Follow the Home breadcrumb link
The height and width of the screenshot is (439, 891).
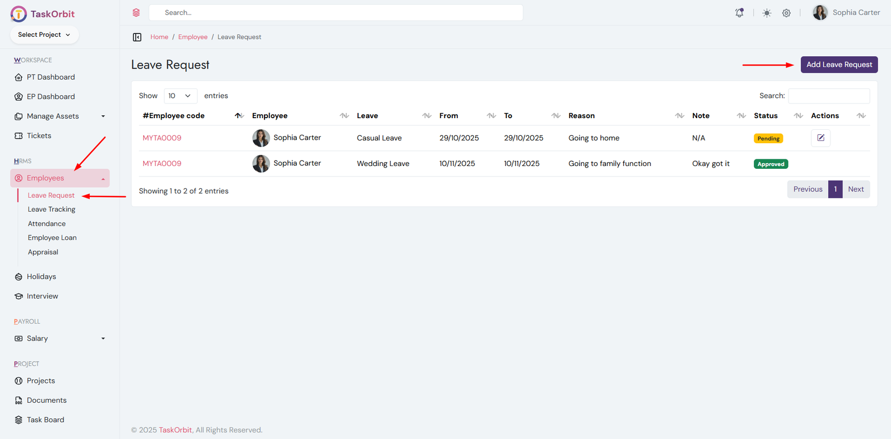pos(159,37)
